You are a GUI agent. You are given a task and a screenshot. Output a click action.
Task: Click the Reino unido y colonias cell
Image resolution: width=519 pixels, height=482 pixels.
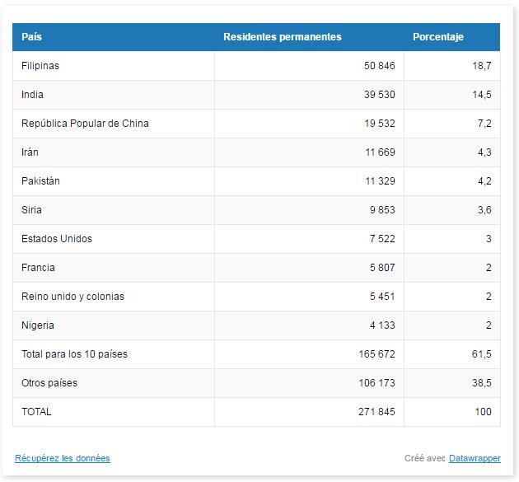coord(72,297)
